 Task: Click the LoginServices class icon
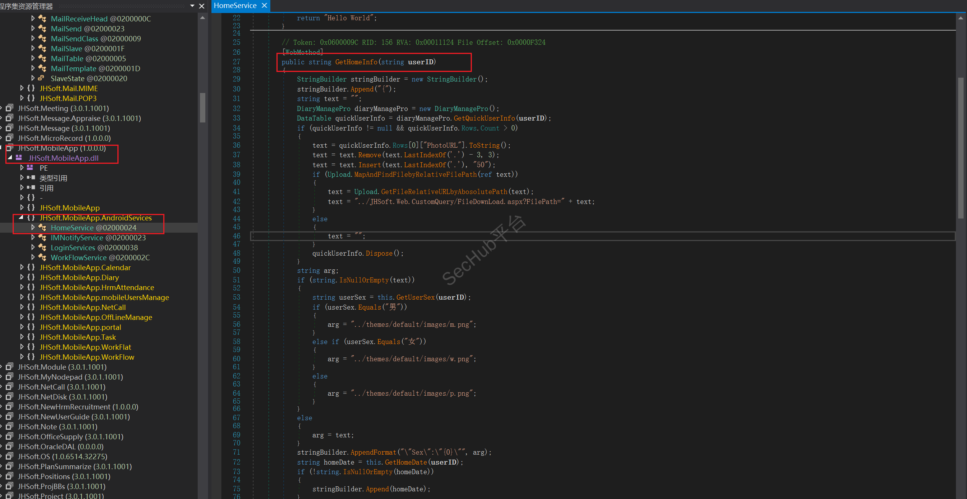42,248
